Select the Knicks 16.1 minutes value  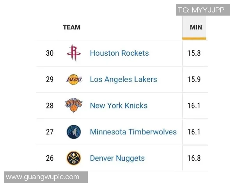(194, 106)
